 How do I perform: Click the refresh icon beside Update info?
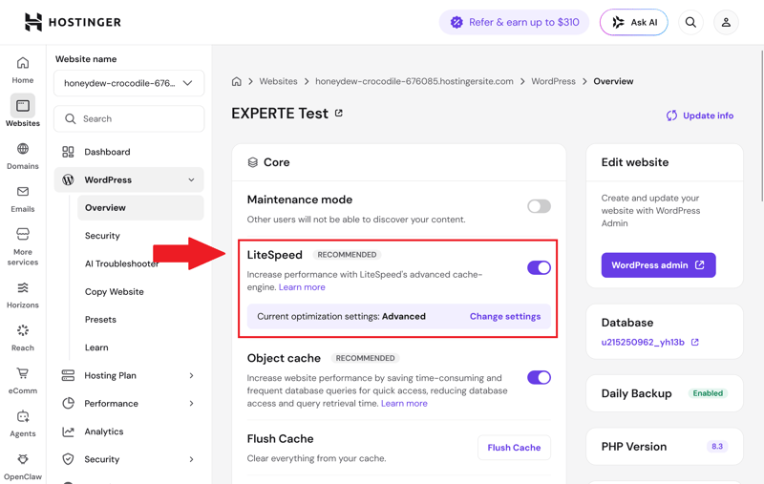click(x=672, y=116)
